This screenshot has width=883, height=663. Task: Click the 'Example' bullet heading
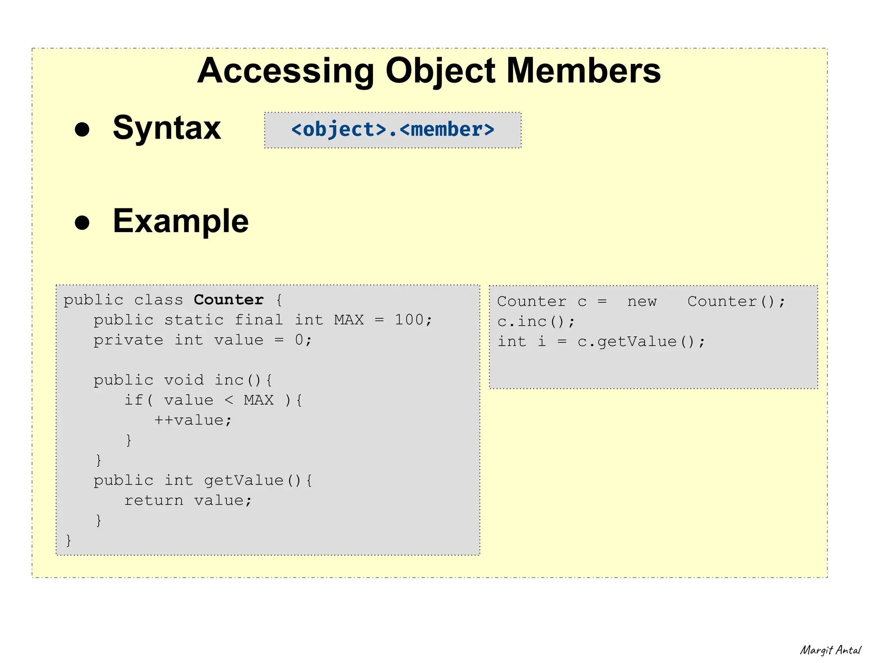(181, 221)
